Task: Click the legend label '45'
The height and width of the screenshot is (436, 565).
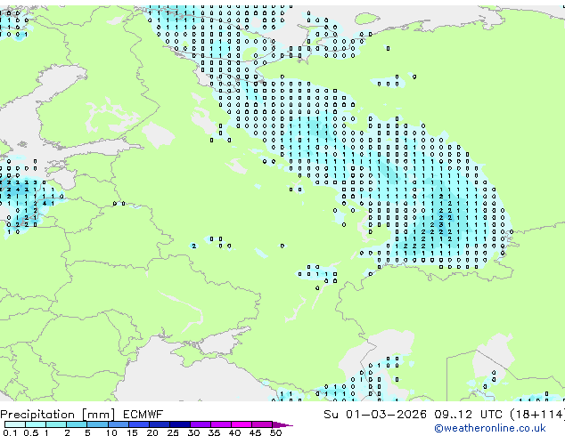Action: coord(255,432)
